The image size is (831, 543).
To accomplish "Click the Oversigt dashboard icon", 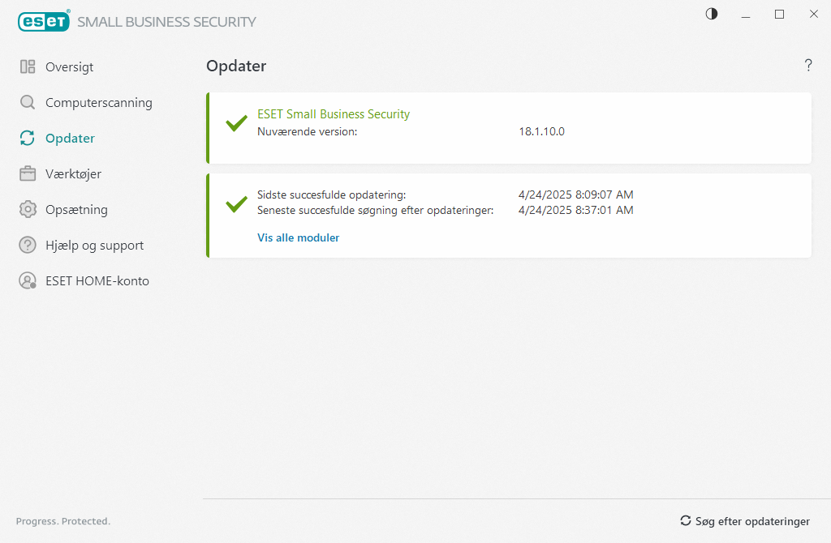I will (x=28, y=67).
